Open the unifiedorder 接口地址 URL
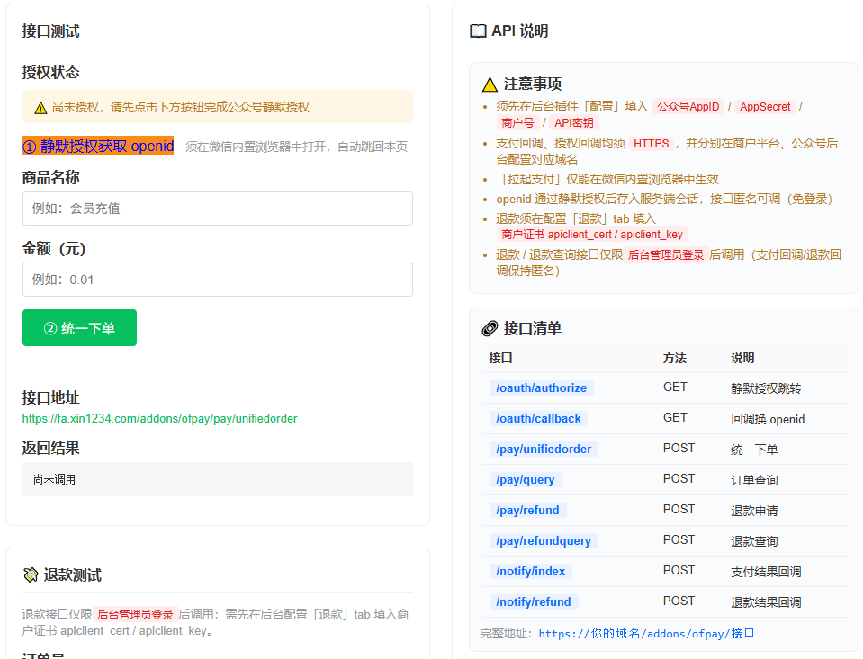The height and width of the screenshot is (659, 863). [x=159, y=419]
